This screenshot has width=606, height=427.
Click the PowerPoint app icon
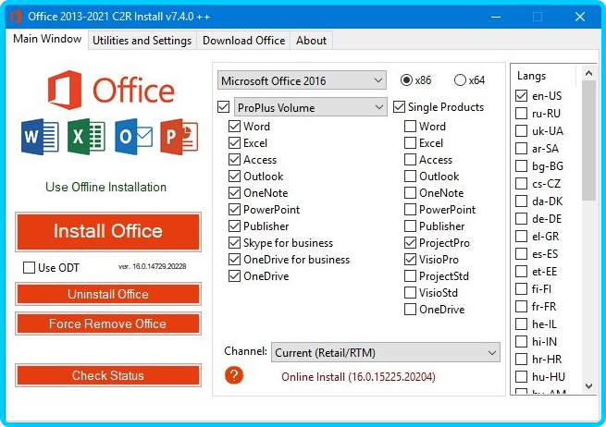click(x=179, y=137)
